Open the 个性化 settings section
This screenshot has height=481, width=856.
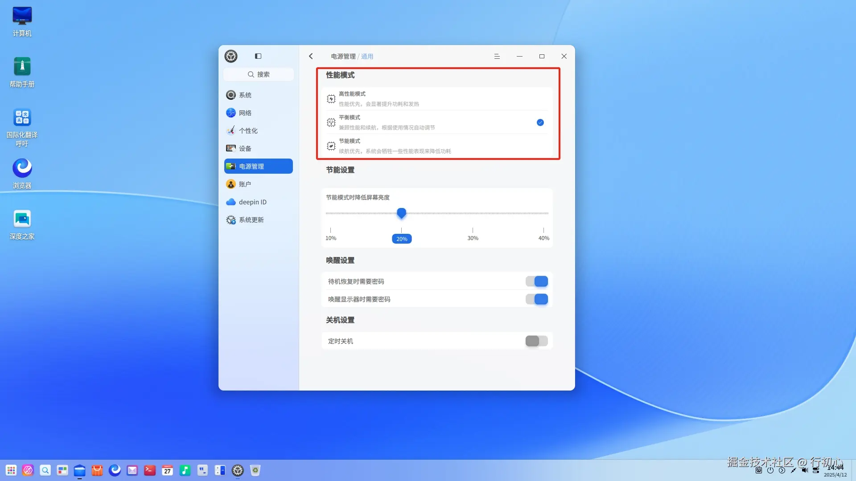coord(259,130)
